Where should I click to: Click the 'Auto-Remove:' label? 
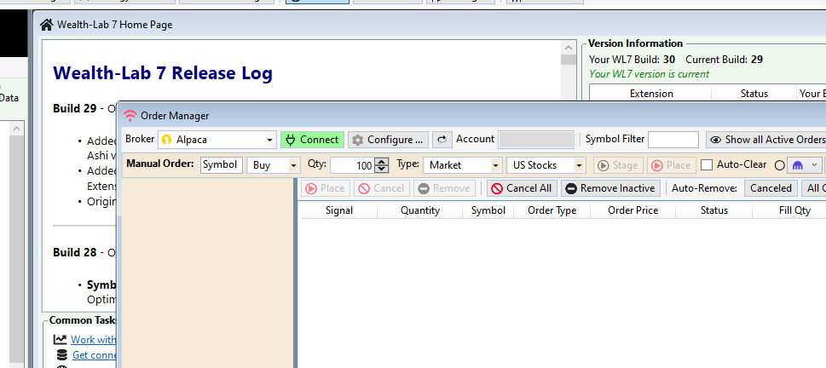704,188
